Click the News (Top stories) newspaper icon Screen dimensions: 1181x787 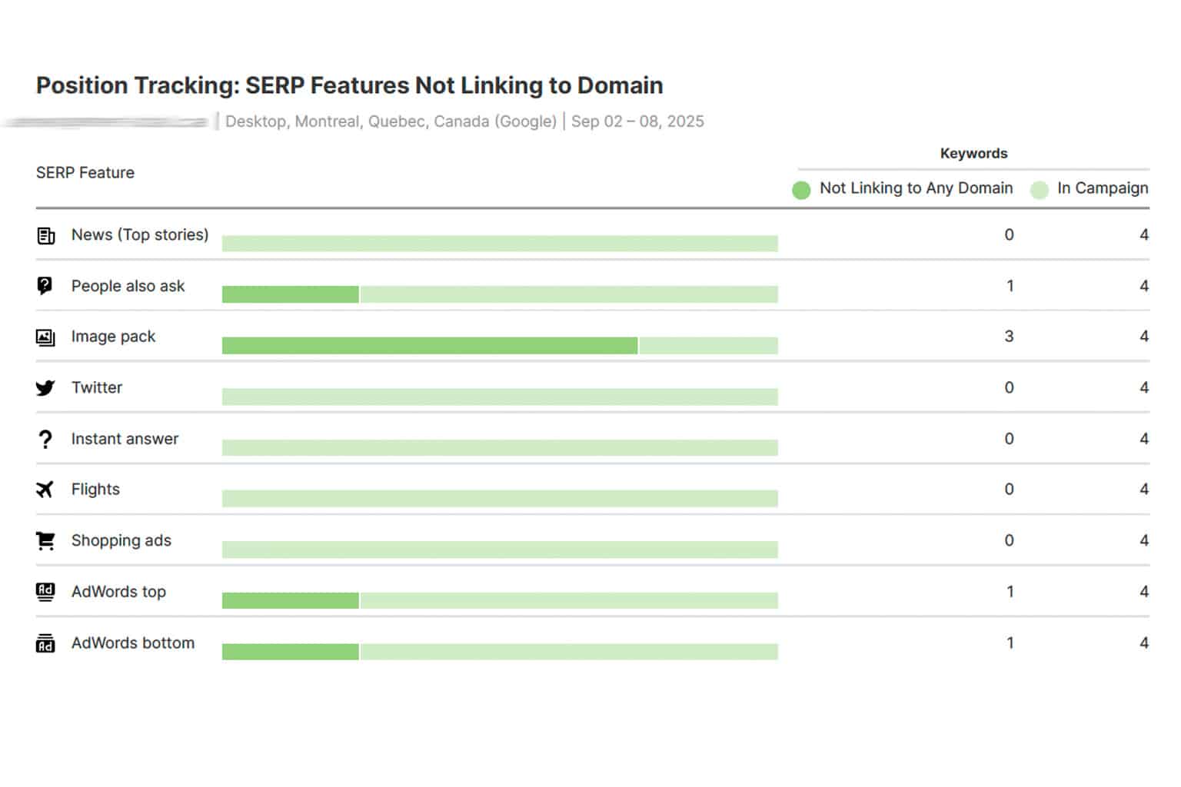(x=45, y=236)
